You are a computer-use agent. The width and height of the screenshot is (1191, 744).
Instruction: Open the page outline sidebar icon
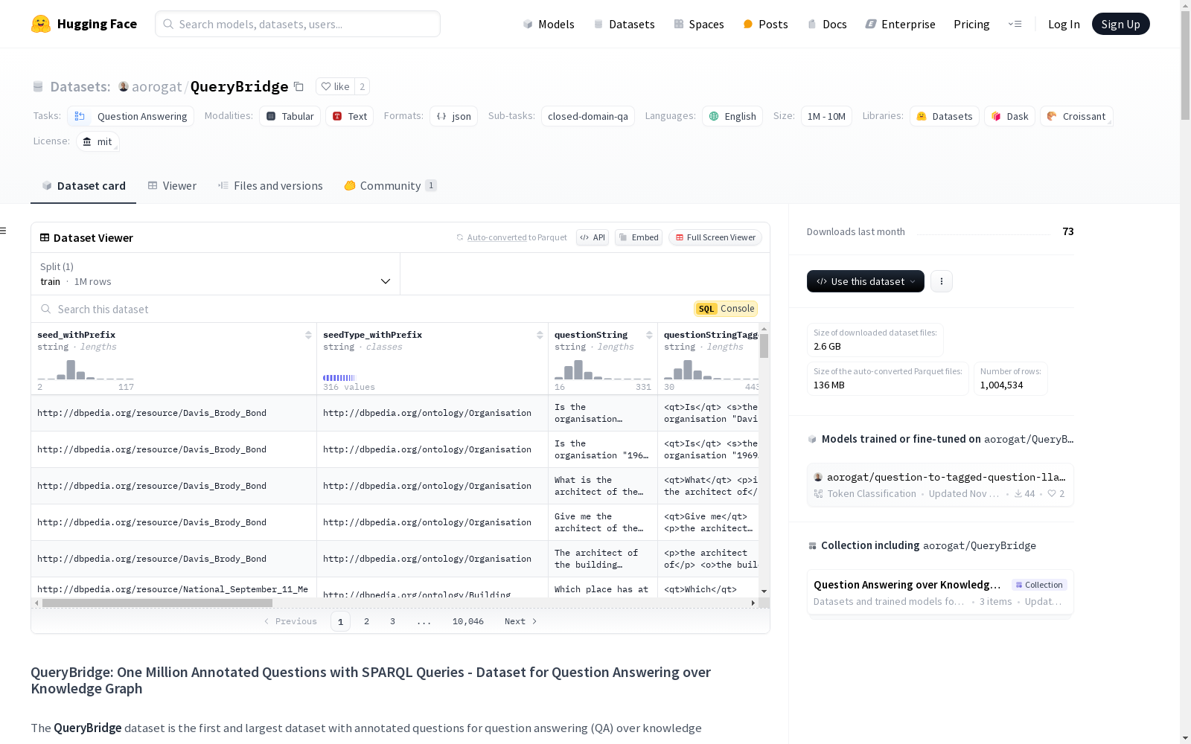click(3, 231)
